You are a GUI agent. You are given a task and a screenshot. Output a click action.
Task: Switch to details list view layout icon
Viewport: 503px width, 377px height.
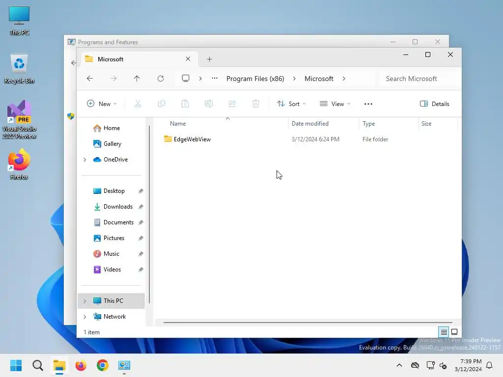(x=444, y=332)
